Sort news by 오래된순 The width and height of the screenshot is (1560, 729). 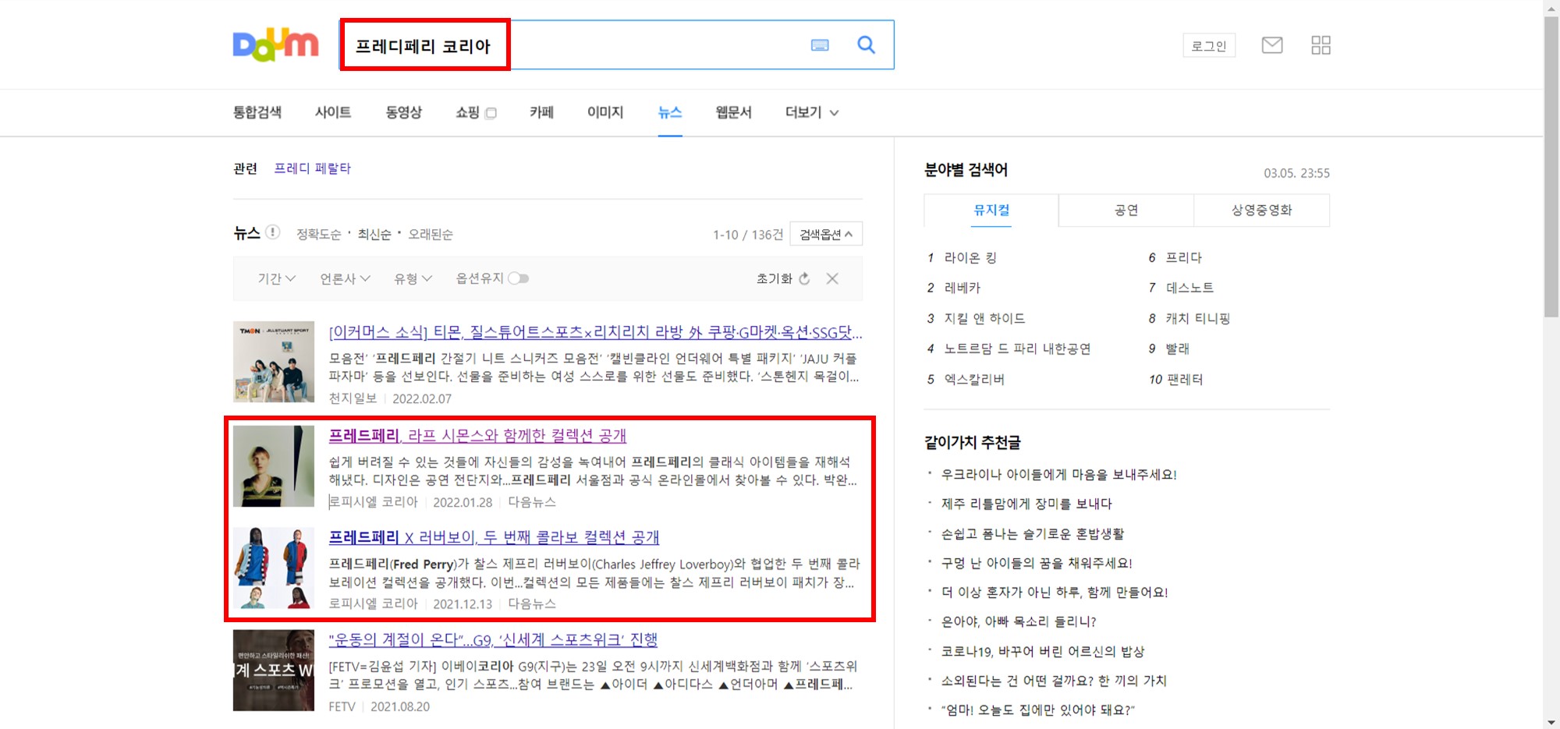[431, 235]
